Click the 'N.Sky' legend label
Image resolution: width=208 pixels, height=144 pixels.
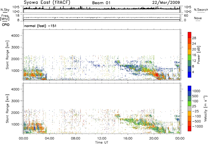(5, 10)
